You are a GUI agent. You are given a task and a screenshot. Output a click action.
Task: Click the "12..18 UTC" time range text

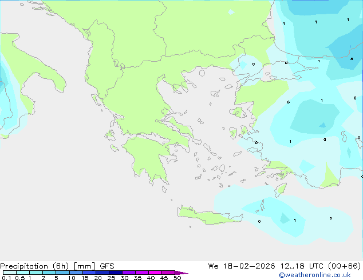pos(302,266)
